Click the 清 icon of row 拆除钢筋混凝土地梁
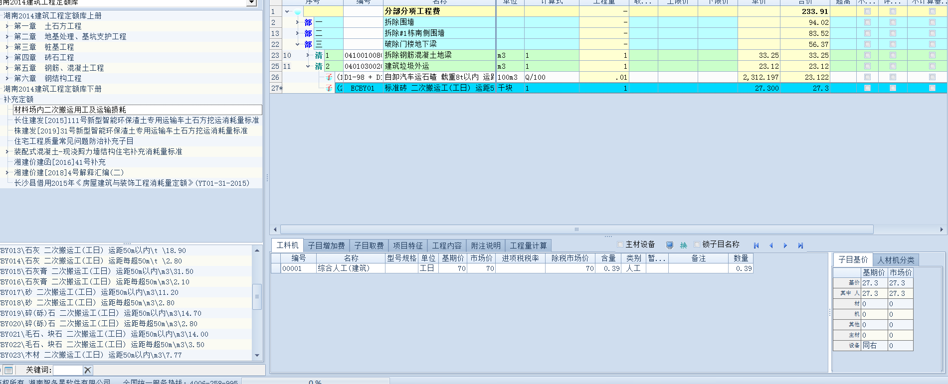 tap(319, 55)
